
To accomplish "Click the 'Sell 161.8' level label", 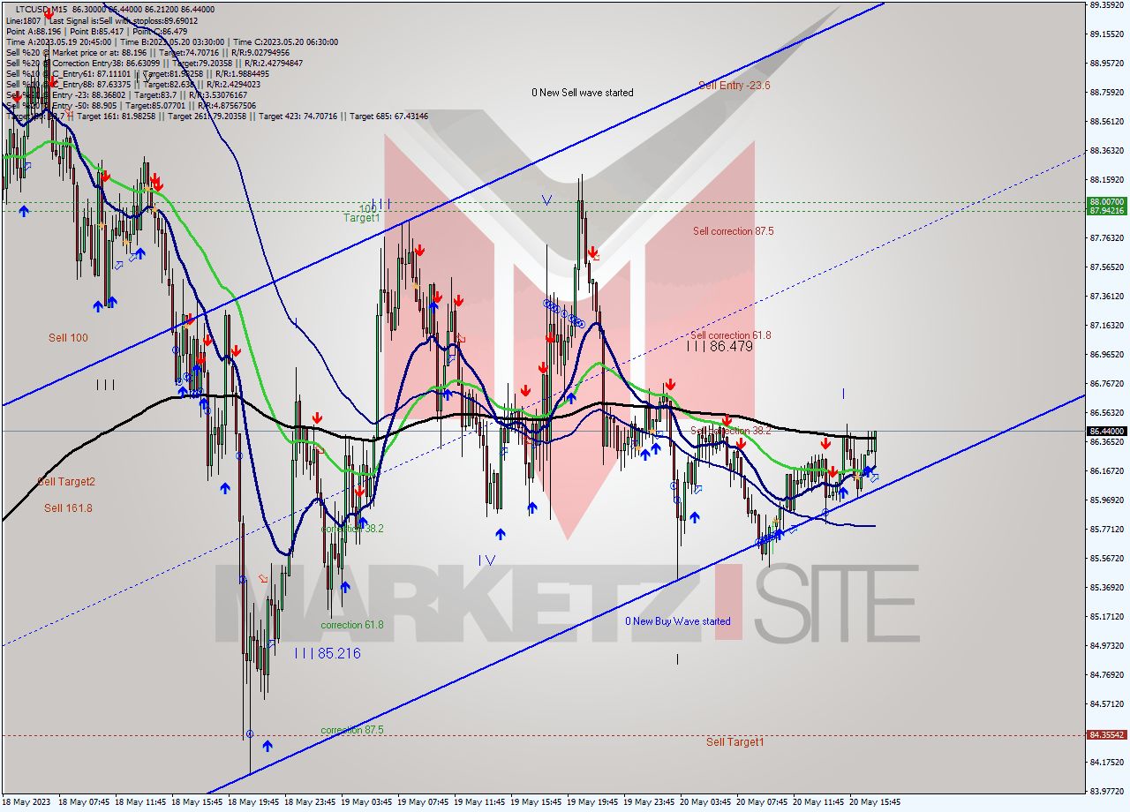I will click(x=68, y=508).
